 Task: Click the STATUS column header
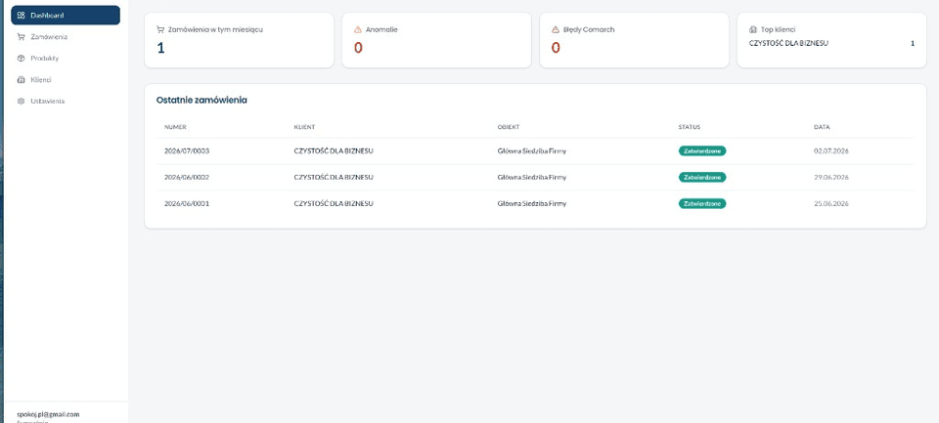(x=690, y=127)
